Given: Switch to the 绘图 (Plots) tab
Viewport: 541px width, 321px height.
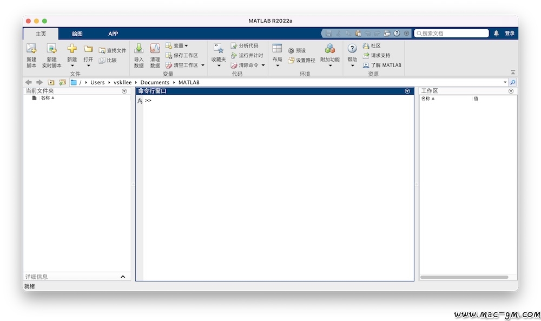Looking at the screenshot, I should (x=77, y=34).
